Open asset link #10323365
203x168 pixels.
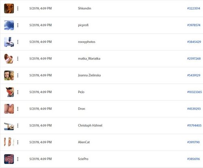(194, 92)
